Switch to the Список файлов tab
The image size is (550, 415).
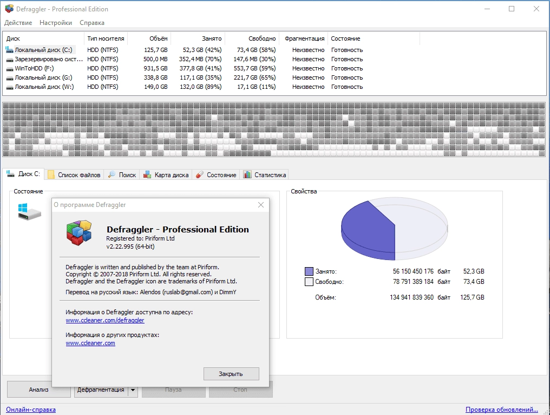point(74,174)
